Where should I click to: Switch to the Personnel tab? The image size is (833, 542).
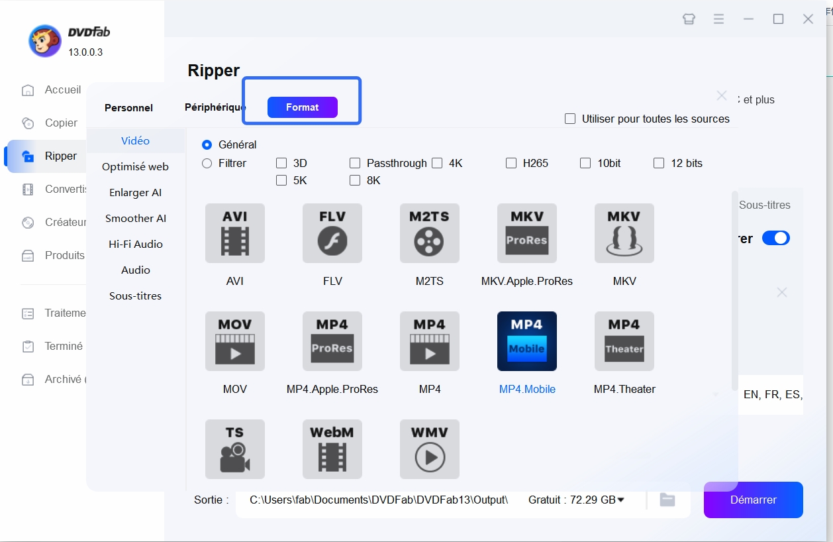coord(128,107)
